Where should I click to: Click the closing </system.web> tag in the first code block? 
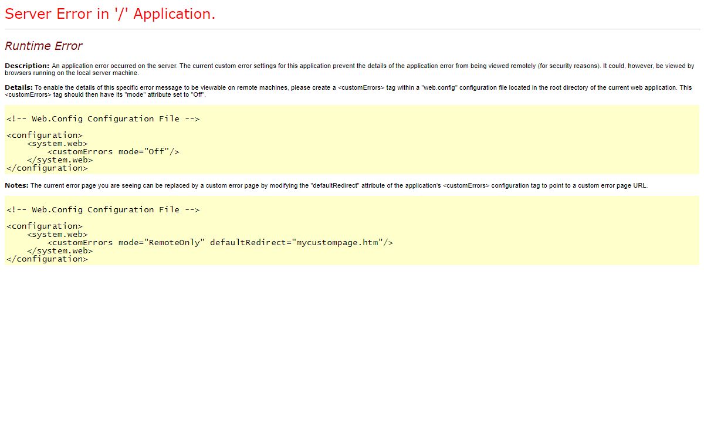pyautogui.click(x=60, y=160)
